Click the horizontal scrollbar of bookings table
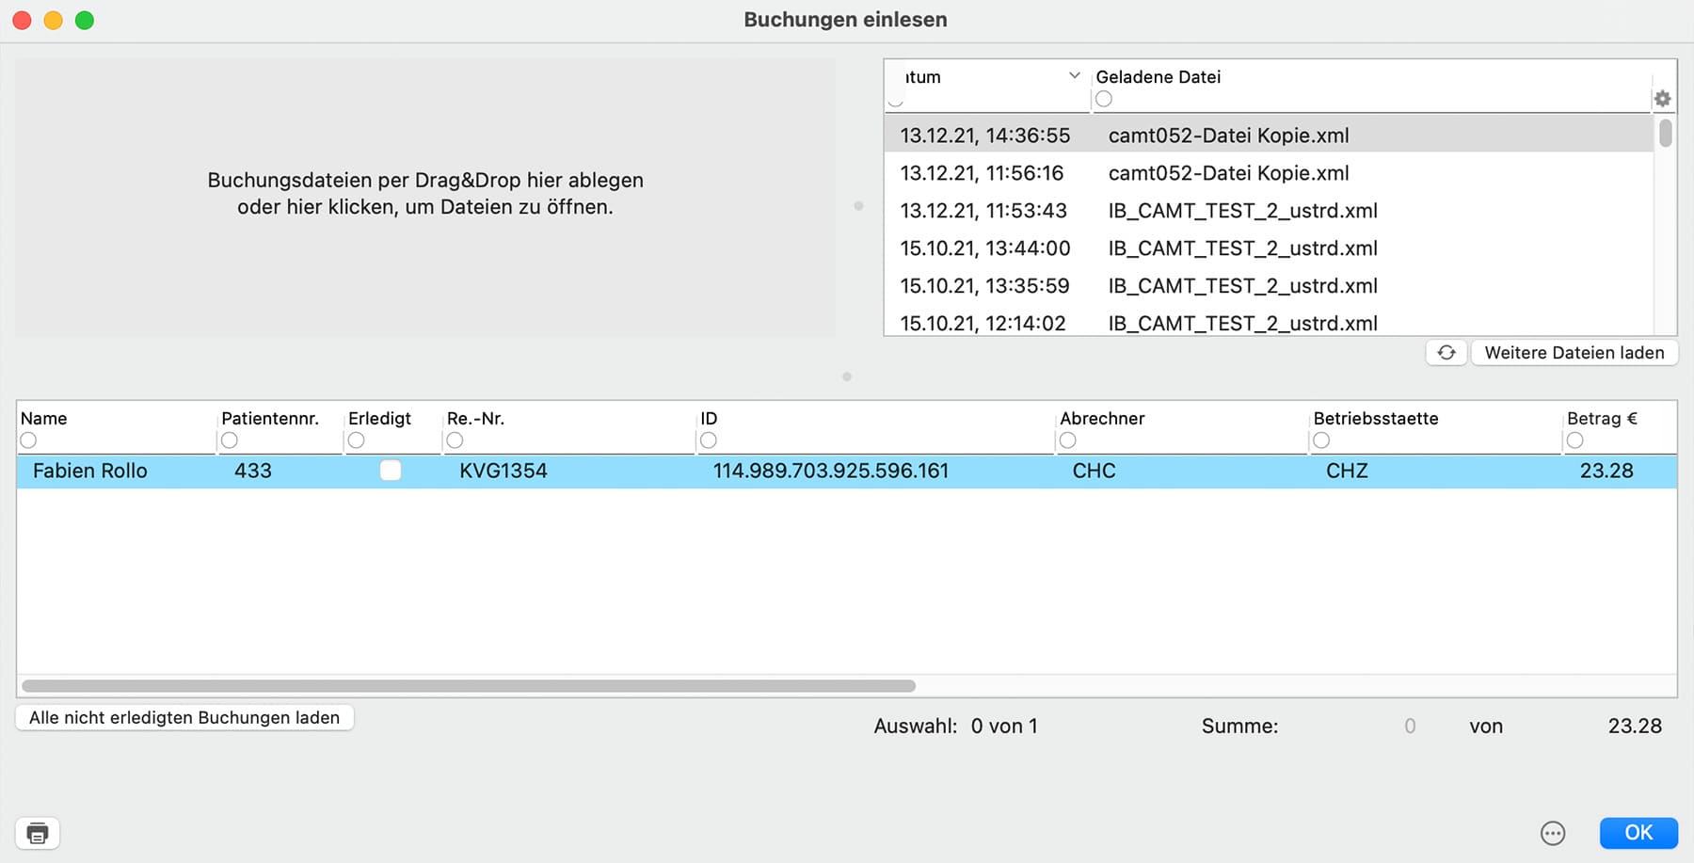The width and height of the screenshot is (1694, 863). [x=469, y=686]
